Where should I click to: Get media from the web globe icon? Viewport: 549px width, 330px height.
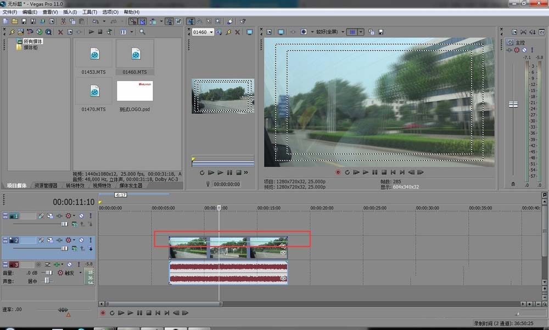pos(39,32)
